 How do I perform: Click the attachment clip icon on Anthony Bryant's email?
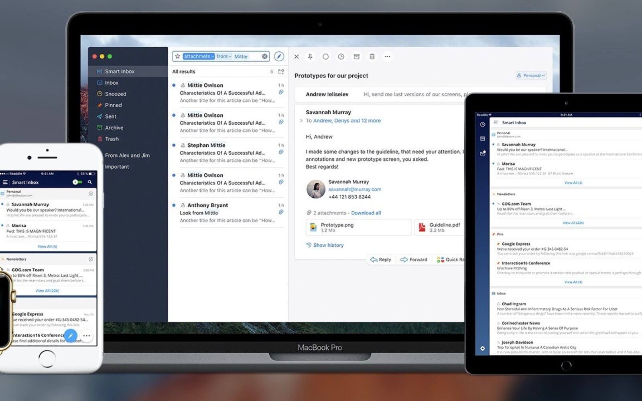click(281, 212)
